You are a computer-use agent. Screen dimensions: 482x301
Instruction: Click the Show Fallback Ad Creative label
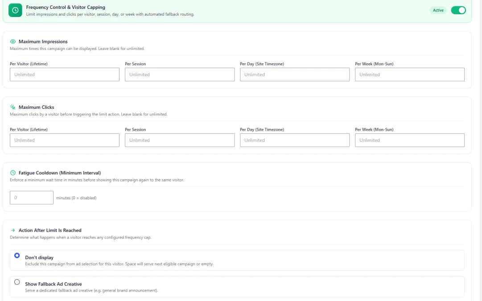tap(54, 284)
